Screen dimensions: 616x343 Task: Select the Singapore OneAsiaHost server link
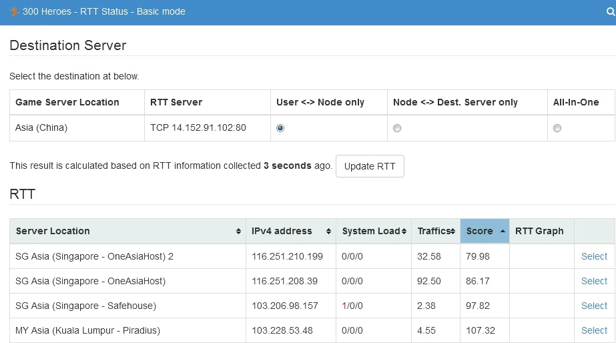click(x=594, y=281)
